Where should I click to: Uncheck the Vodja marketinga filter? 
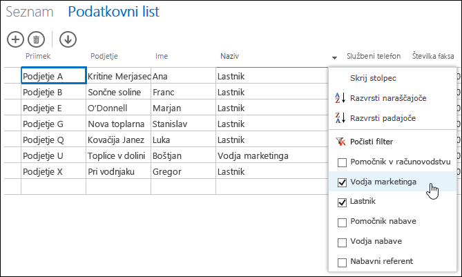coord(342,182)
